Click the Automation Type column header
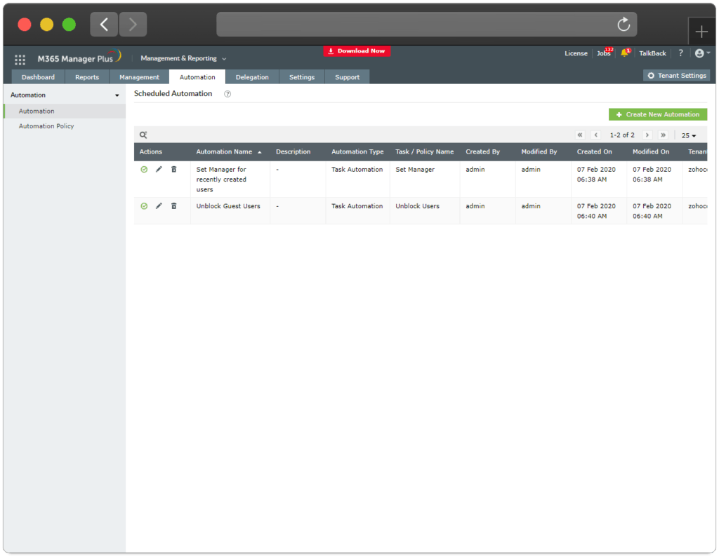This screenshot has height=556, width=719. pyautogui.click(x=357, y=151)
